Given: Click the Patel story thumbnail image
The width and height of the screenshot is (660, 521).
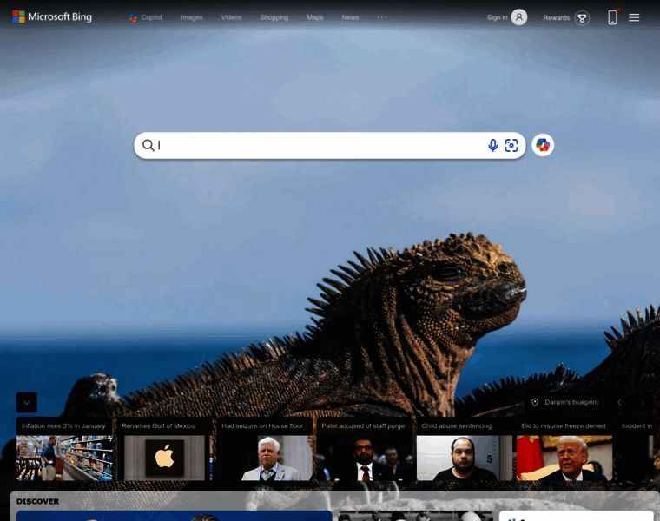Looking at the screenshot, I should pyautogui.click(x=365, y=458).
